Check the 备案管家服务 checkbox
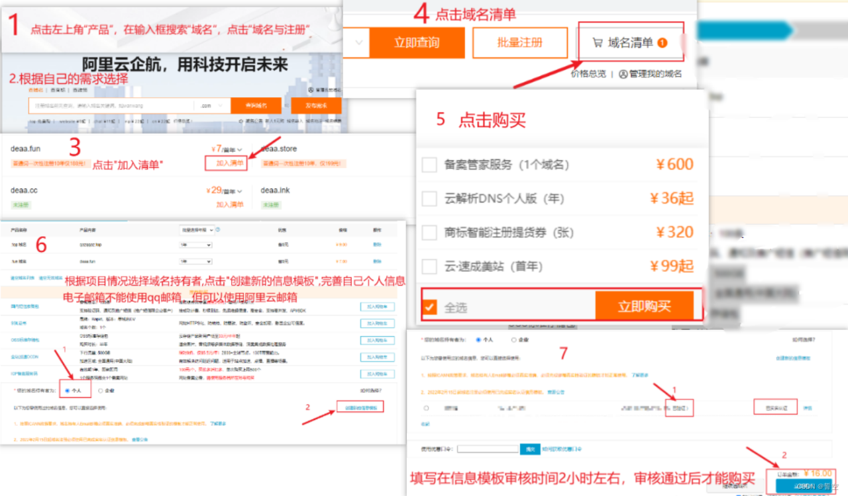The width and height of the screenshot is (848, 496). point(429,165)
